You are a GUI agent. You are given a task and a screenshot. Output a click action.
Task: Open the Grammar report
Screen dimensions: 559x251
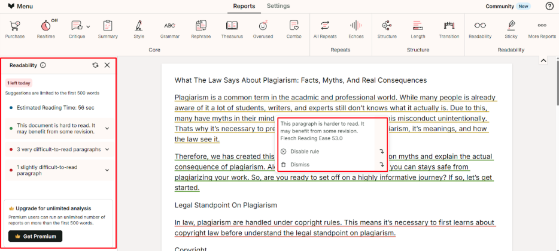[x=169, y=29]
